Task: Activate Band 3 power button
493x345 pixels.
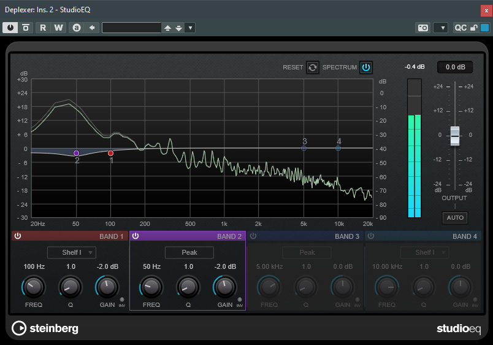Action: point(253,236)
